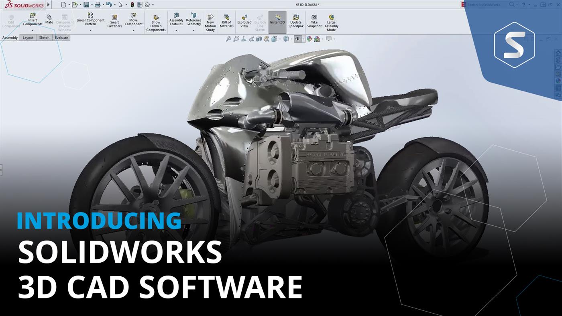Enable Large Assembly Mode

(330, 22)
